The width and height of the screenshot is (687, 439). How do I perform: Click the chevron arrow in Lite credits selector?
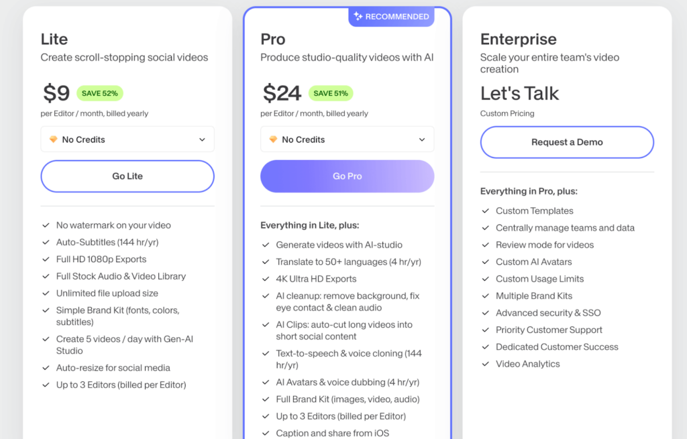coord(202,139)
